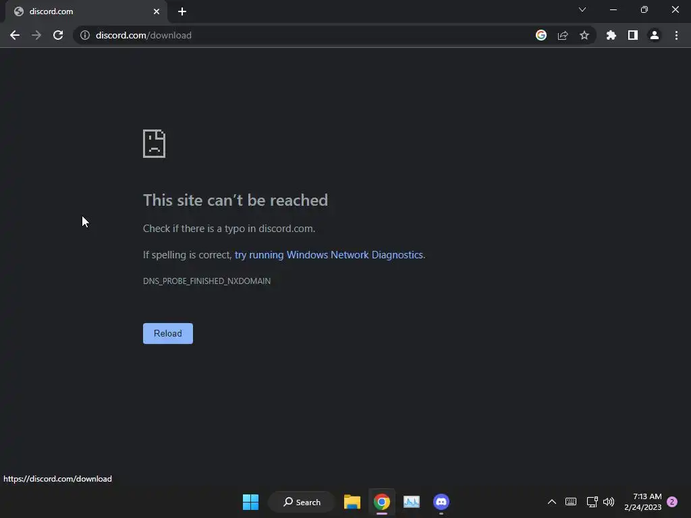Click the DNS_PROBE_FINISHED_NXDOMAIN error code
Image resolution: width=691 pixels, height=518 pixels.
[x=206, y=281]
